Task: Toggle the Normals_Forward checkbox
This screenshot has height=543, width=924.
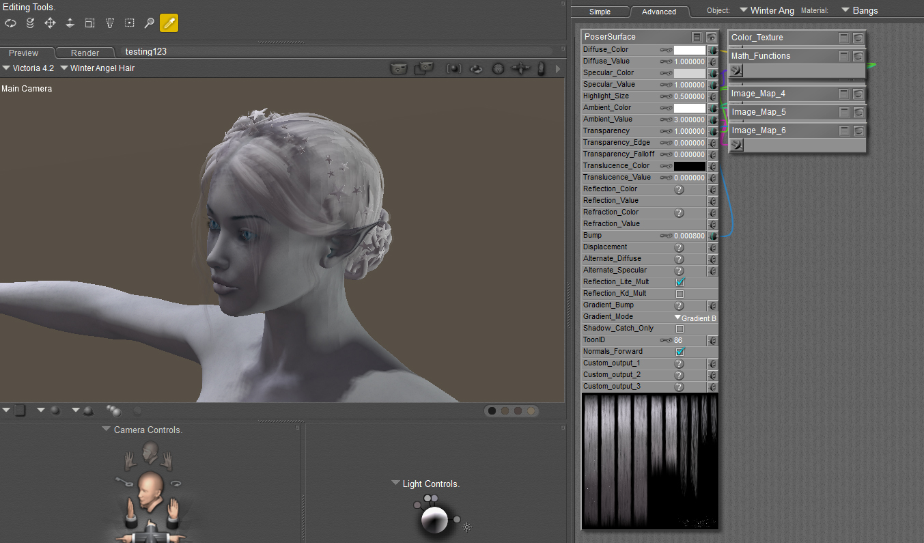Action: pos(680,352)
